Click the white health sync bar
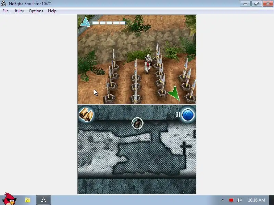The width and height of the screenshot is (274, 205). (x=109, y=23)
